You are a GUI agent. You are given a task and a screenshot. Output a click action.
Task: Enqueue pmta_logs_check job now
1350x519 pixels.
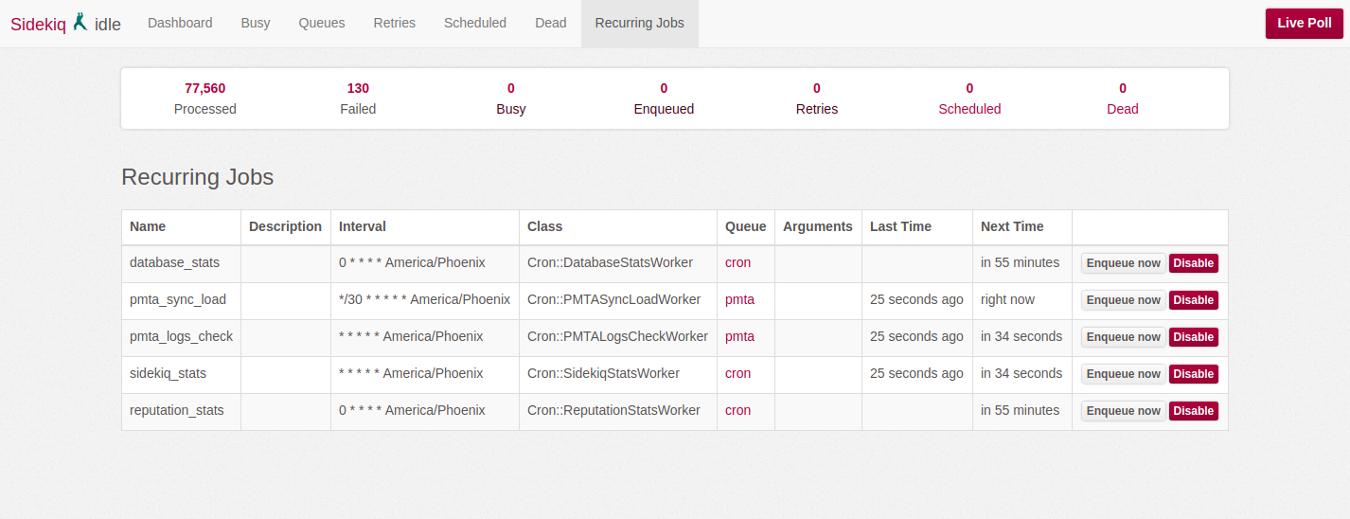[1123, 337]
